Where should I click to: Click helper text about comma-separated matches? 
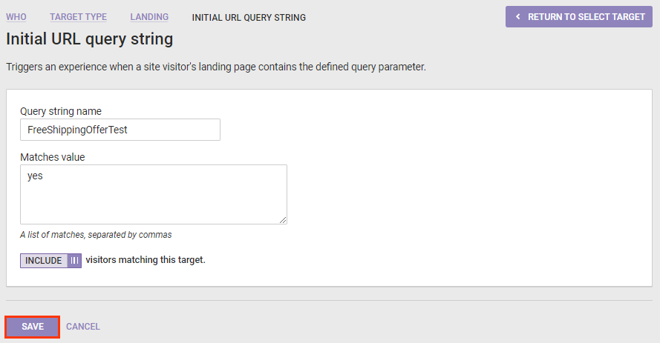click(x=96, y=235)
